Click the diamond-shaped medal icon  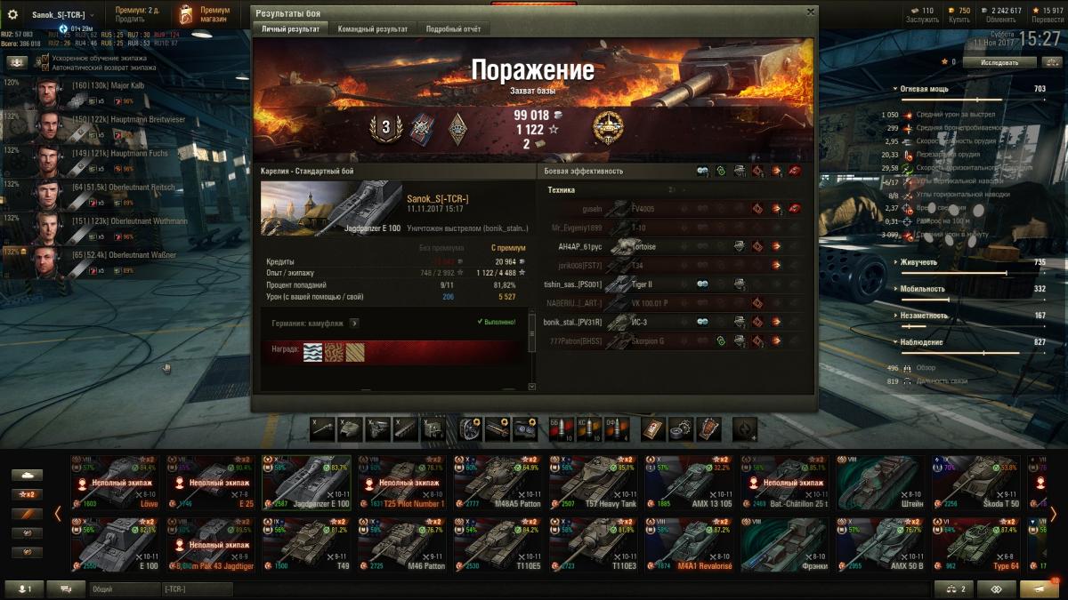point(458,128)
